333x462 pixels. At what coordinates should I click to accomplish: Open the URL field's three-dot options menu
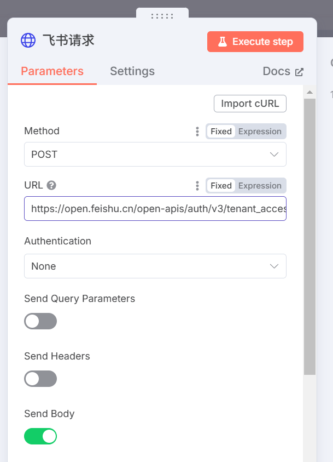point(197,186)
